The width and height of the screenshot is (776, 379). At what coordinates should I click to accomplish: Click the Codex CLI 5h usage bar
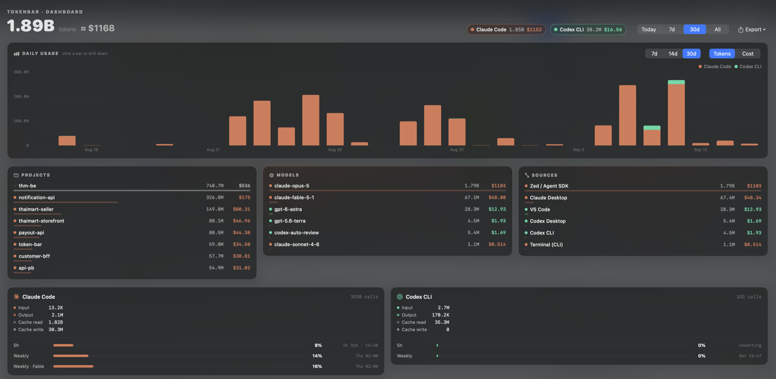click(x=563, y=345)
